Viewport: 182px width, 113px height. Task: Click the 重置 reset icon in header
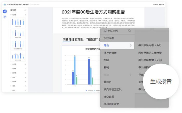point(160,5)
